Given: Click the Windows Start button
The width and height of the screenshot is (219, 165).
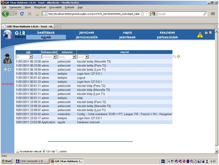Looking at the screenshot, I should 6,161.
